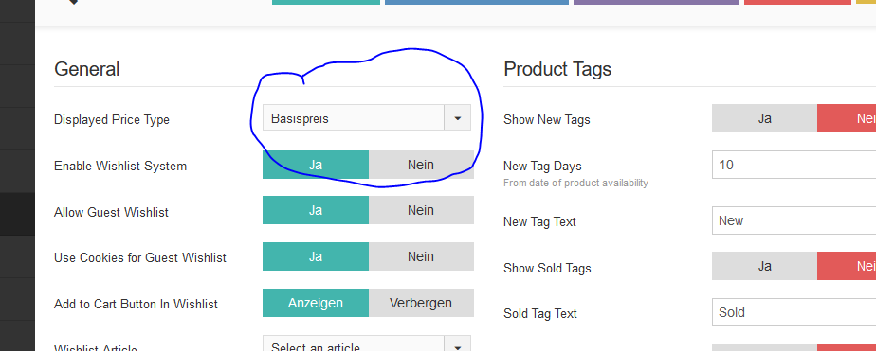This screenshot has height=351, width=876.
Task: Set Show Sold Tags to Ja
Action: [764, 266]
